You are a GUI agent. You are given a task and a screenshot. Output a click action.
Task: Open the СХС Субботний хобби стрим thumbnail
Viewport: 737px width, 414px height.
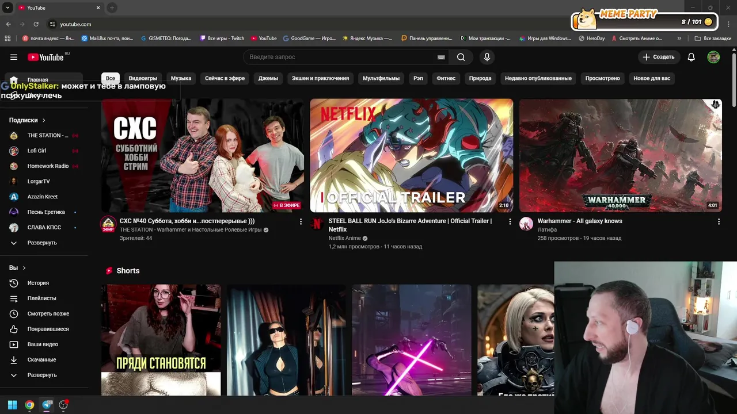click(x=203, y=155)
